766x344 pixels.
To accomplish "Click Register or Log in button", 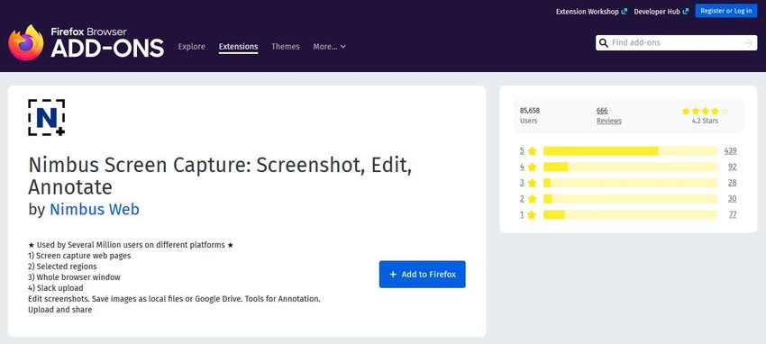I will [x=726, y=11].
